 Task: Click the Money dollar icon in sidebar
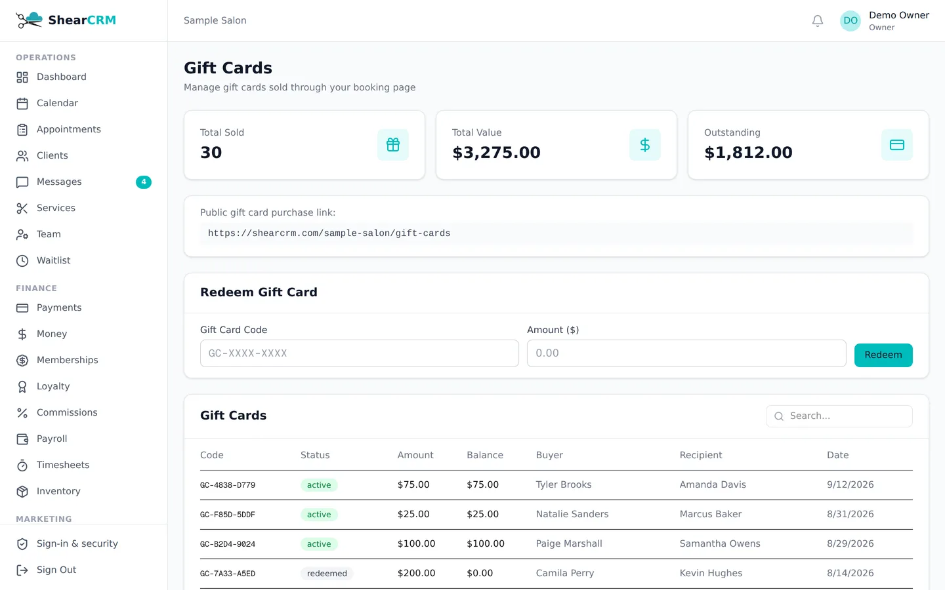(22, 334)
